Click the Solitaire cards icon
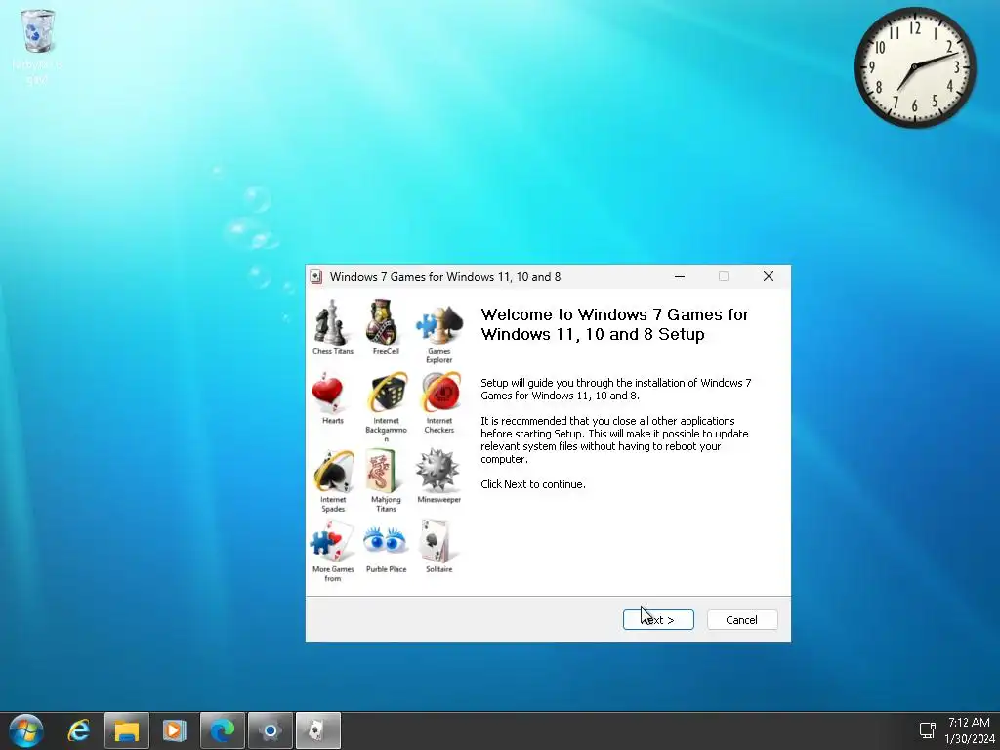 click(x=437, y=542)
